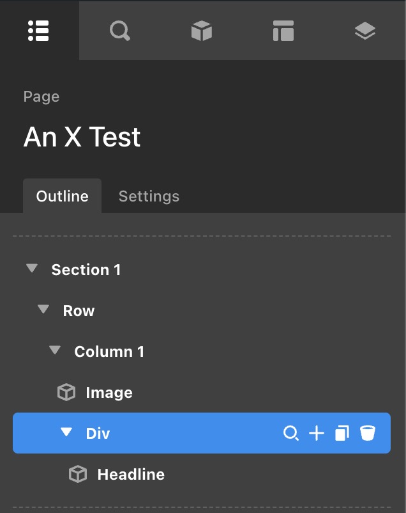Image resolution: width=406 pixels, height=513 pixels.
Task: Switch to the Settings tab
Action: 149,196
